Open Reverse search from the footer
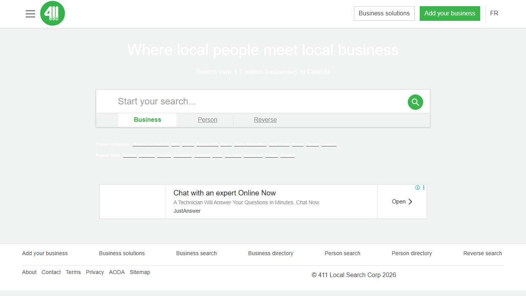The height and width of the screenshot is (296, 526). click(482, 253)
